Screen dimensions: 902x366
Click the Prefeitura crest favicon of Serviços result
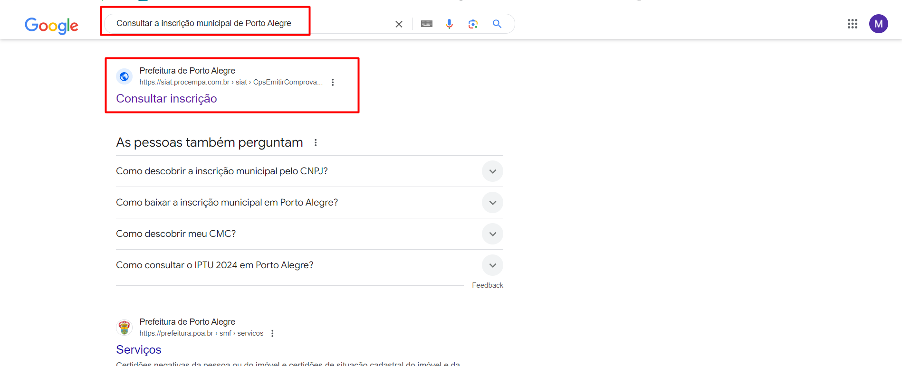[124, 327]
